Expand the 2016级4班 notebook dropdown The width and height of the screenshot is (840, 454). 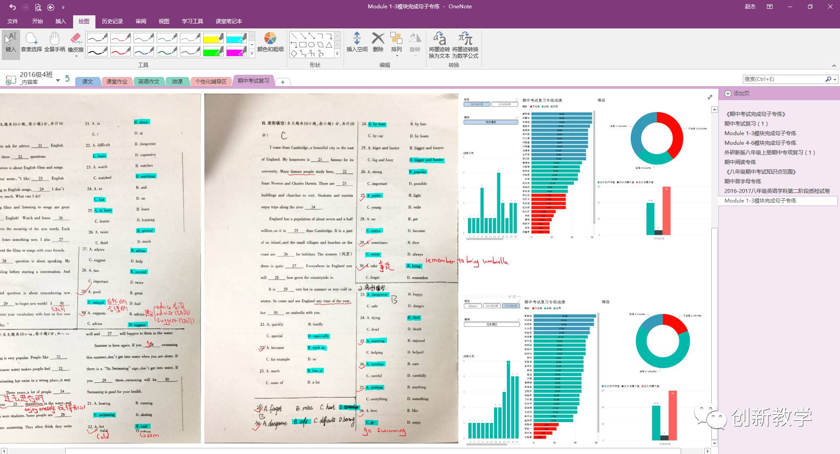pyautogui.click(x=58, y=80)
